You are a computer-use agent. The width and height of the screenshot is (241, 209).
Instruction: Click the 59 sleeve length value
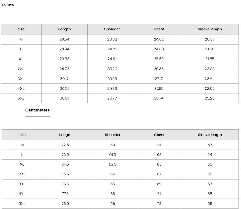[x=210, y=204]
